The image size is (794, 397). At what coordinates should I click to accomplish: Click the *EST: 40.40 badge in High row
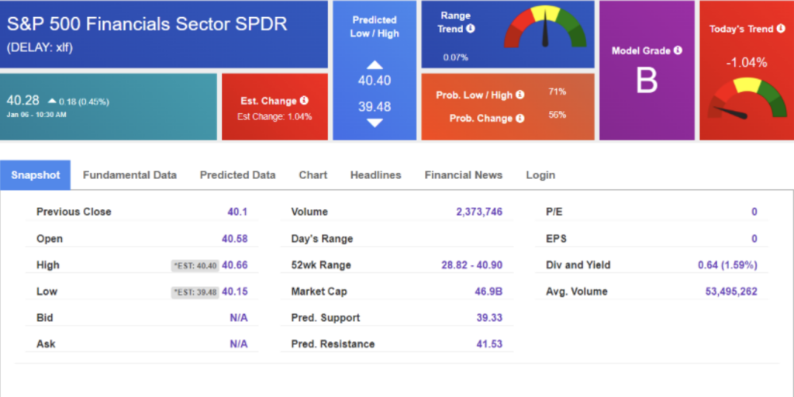(195, 265)
